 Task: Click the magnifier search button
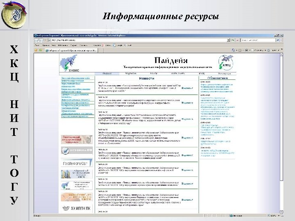[x=278, y=40]
